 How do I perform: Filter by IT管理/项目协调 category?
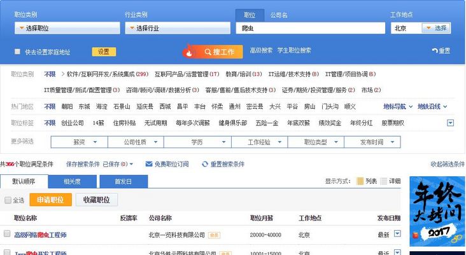(x=346, y=74)
